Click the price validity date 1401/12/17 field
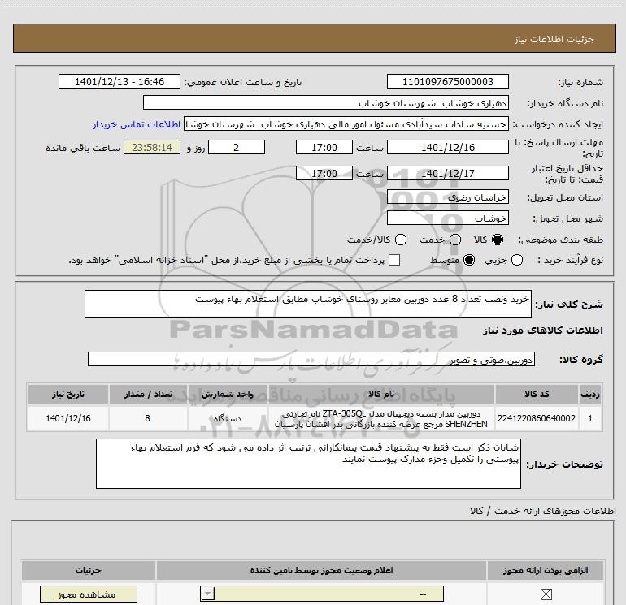This screenshot has height=605, width=626. click(447, 174)
